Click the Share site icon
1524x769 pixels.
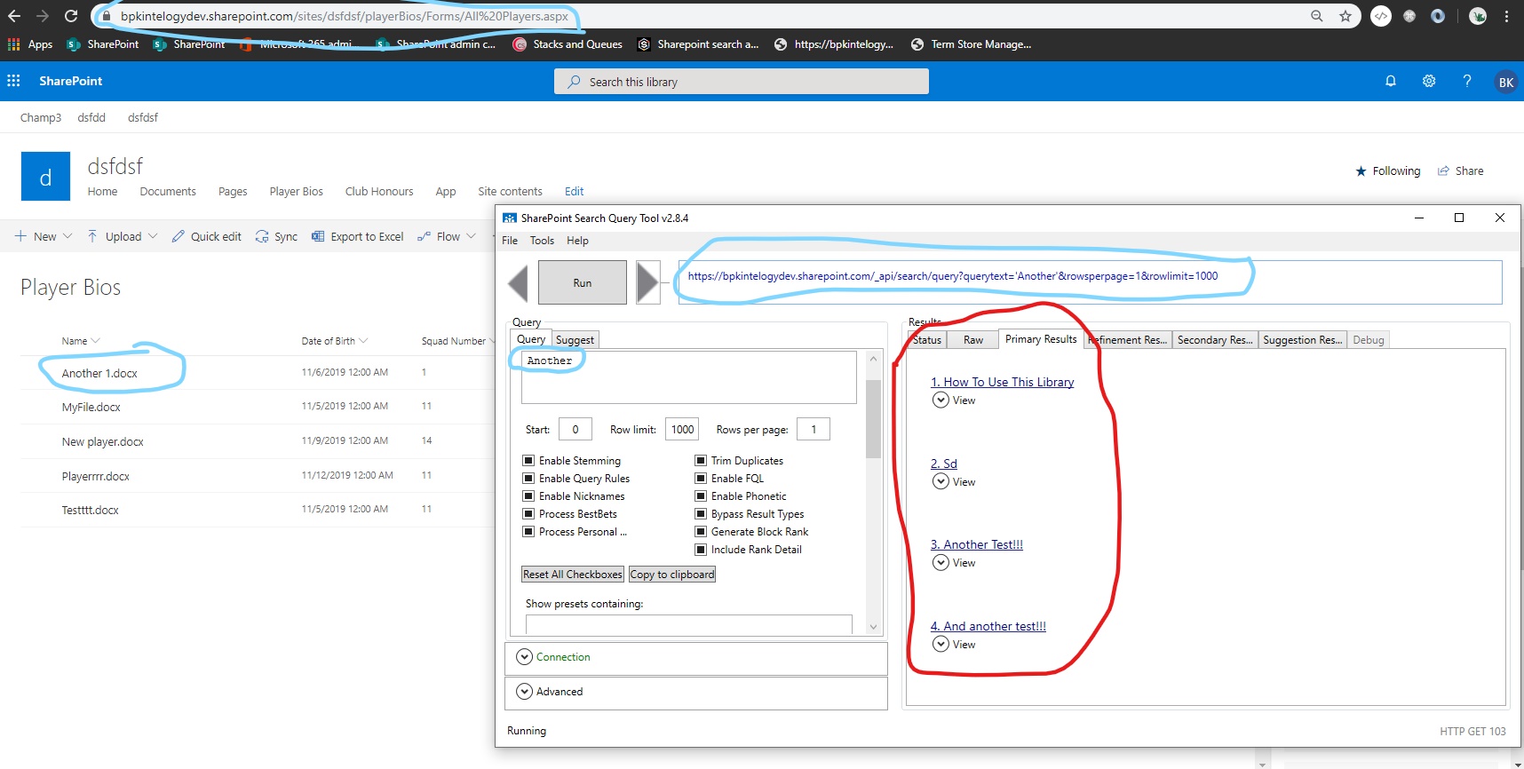(x=1443, y=171)
